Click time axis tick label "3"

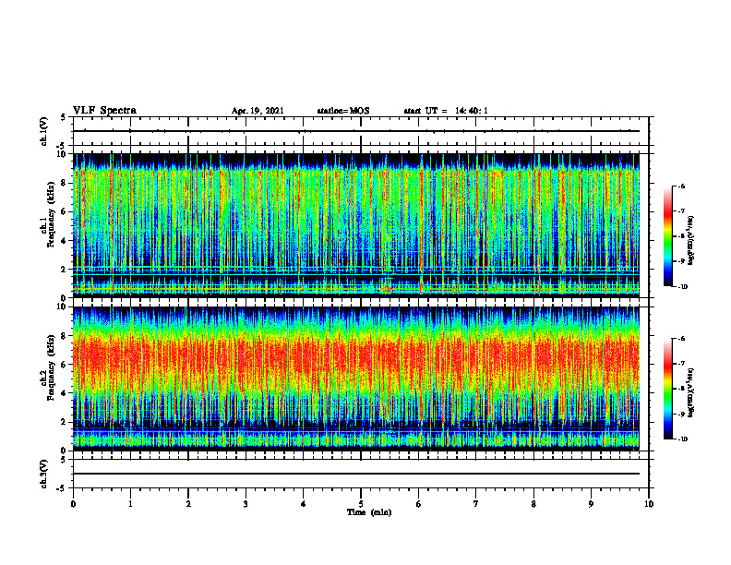tap(246, 504)
